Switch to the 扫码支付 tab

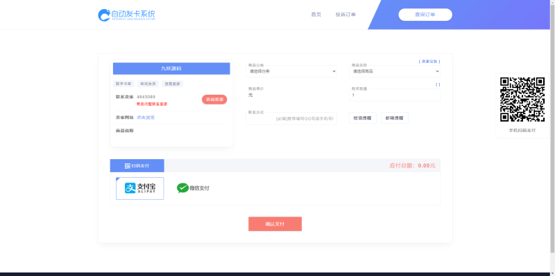pyautogui.click(x=137, y=165)
